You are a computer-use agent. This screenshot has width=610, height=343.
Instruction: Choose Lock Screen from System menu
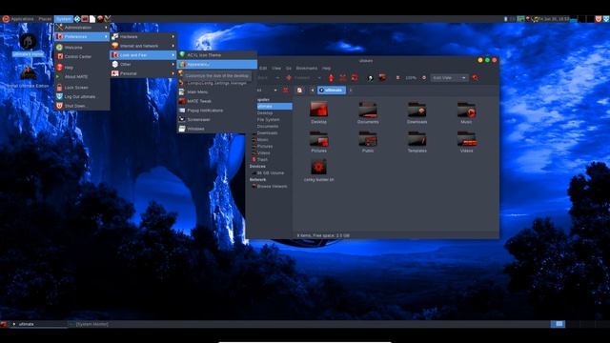(x=82, y=88)
